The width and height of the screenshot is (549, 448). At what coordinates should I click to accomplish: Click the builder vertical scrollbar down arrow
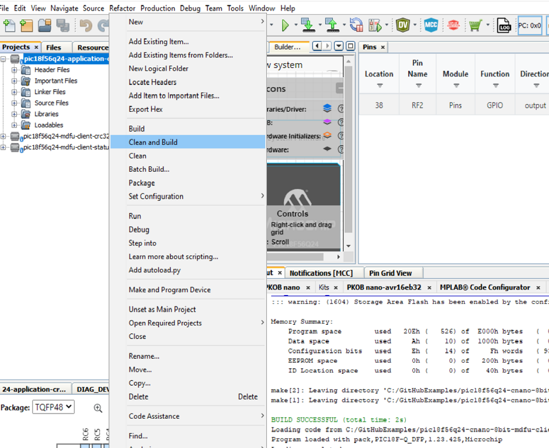[348, 246]
